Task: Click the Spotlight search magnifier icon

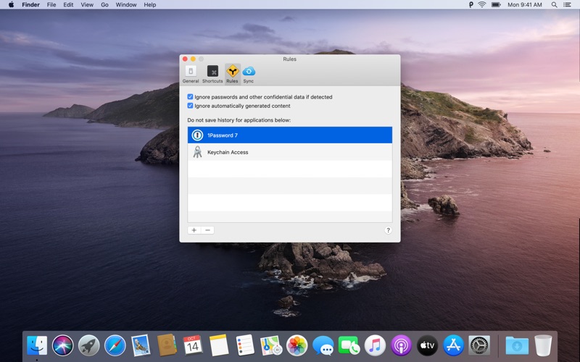Action: click(555, 4)
